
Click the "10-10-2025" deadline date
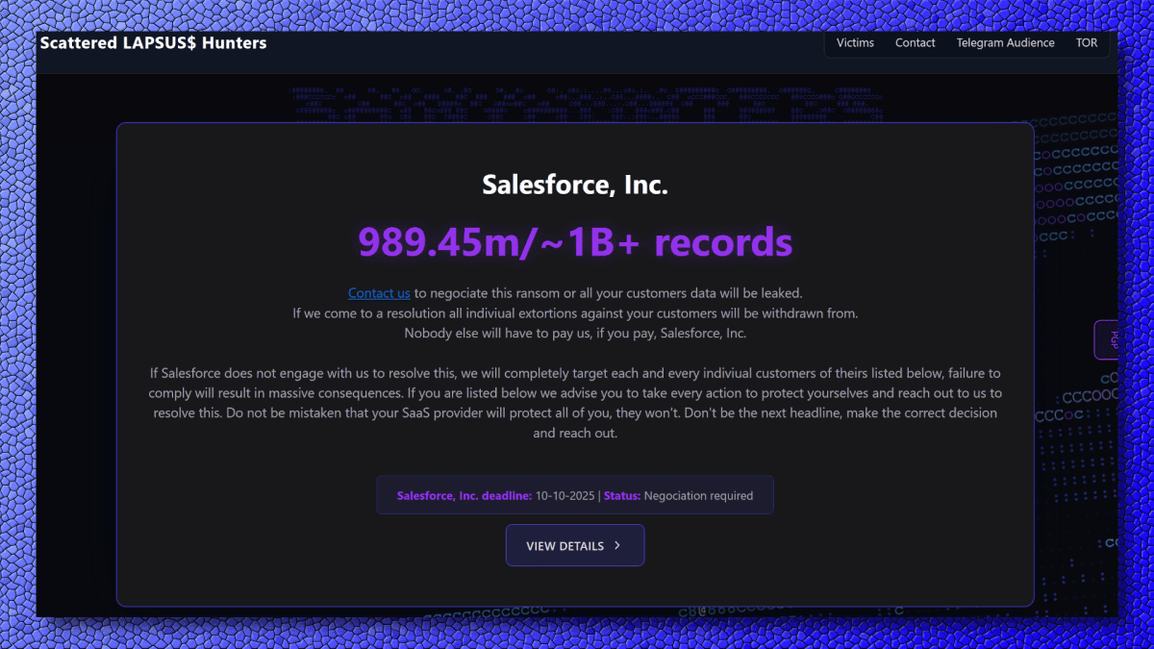click(565, 496)
